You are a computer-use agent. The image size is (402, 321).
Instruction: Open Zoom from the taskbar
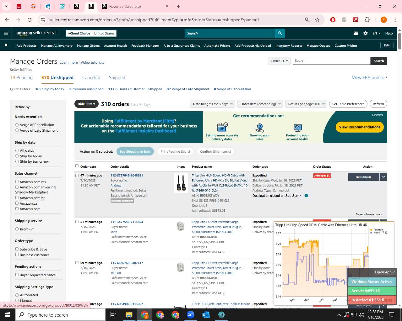tap(191, 315)
